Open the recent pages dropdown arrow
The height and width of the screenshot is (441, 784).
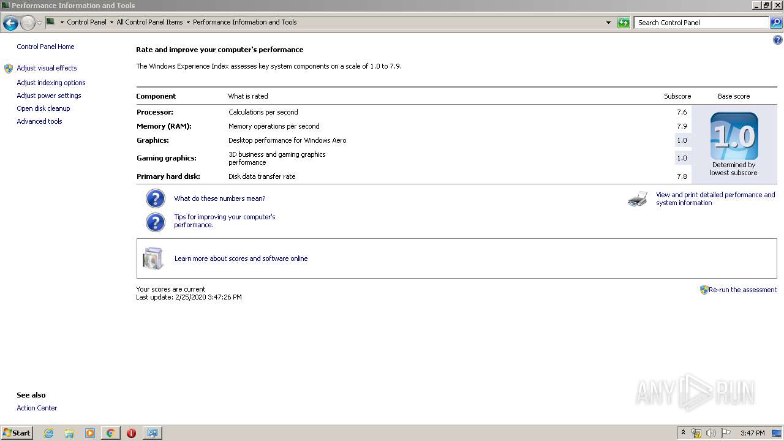[x=40, y=23]
